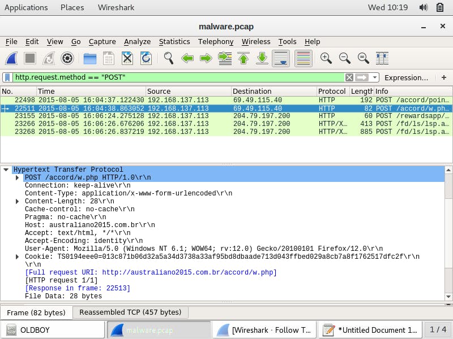Switch to Frame (82 bytes) tab
The height and width of the screenshot is (339, 453).
(36, 313)
